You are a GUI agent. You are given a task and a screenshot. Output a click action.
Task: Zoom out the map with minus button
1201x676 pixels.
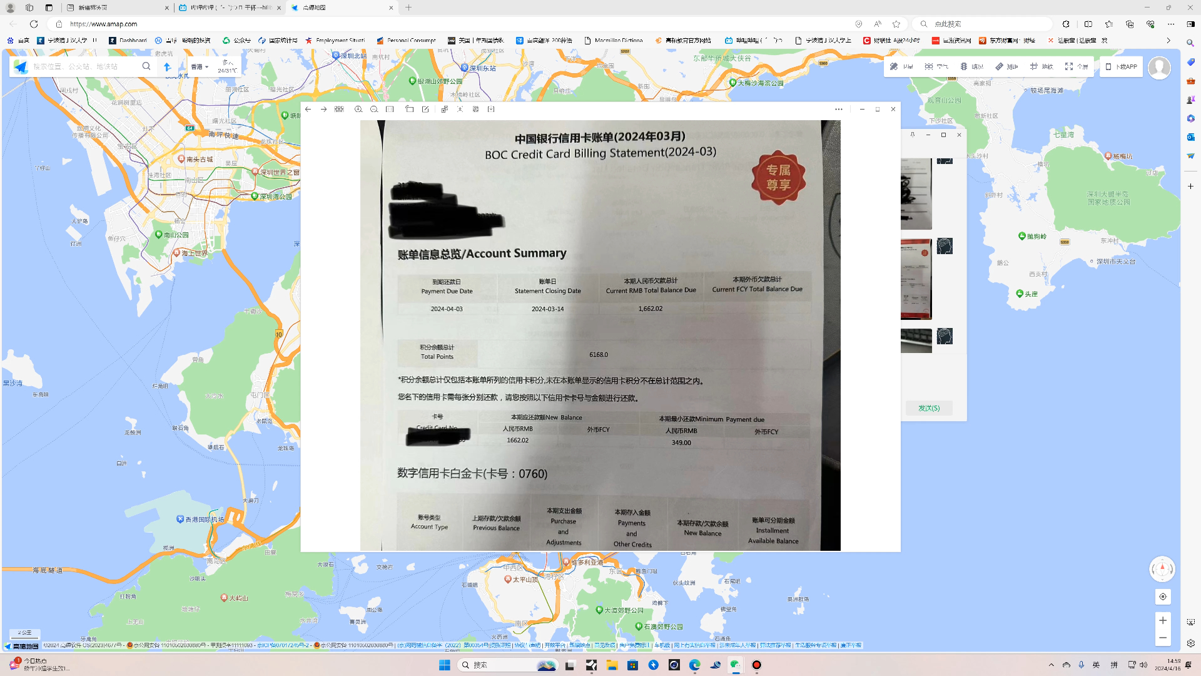pos(1163,638)
